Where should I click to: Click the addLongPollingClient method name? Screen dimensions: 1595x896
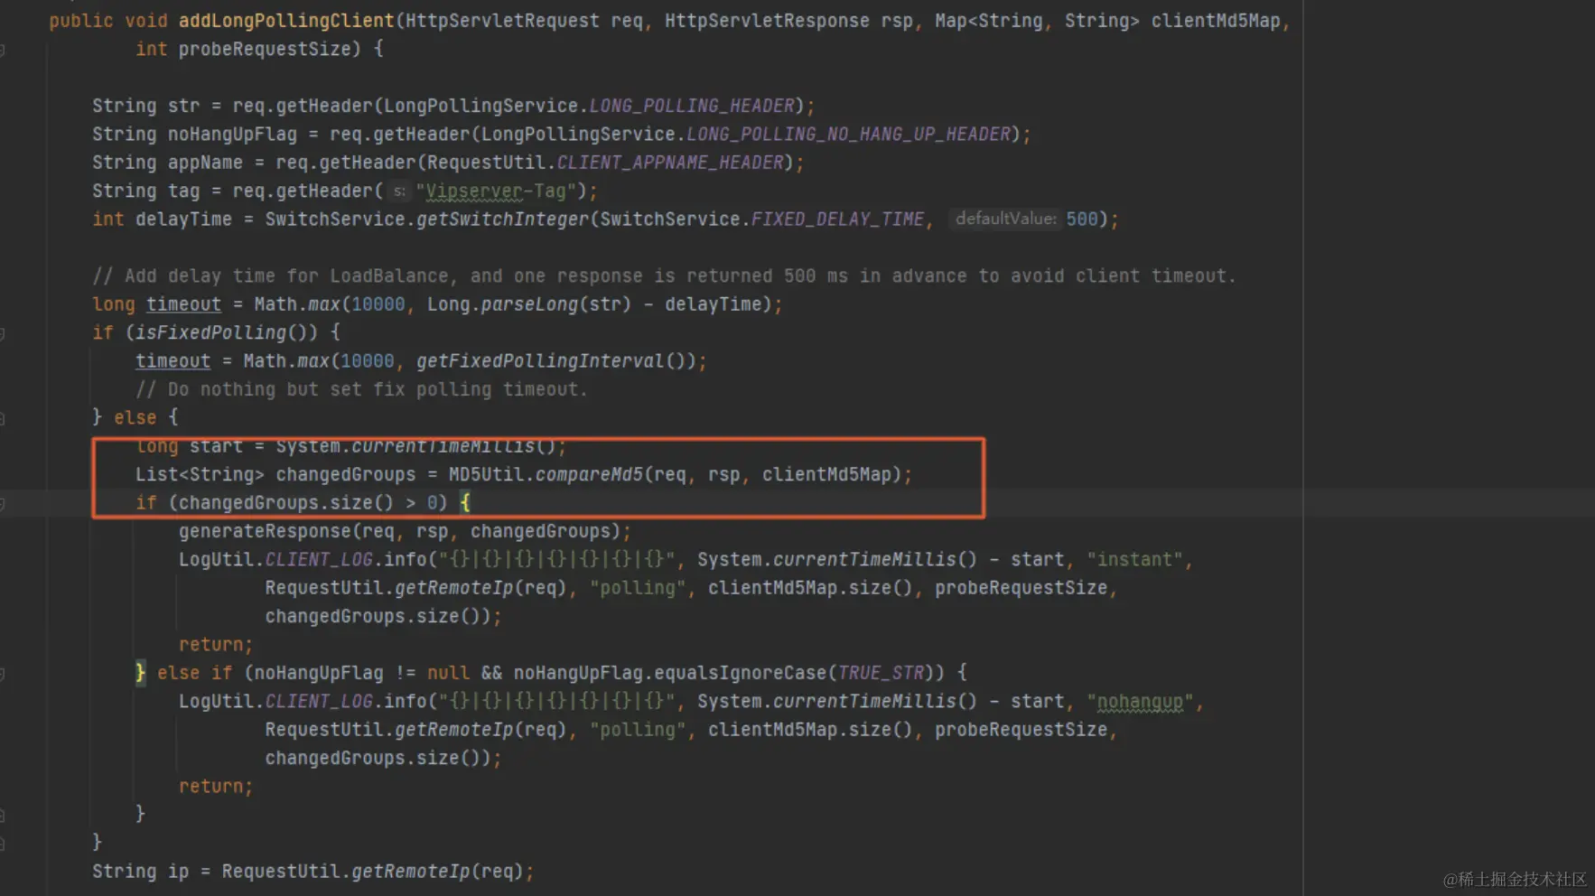286,21
